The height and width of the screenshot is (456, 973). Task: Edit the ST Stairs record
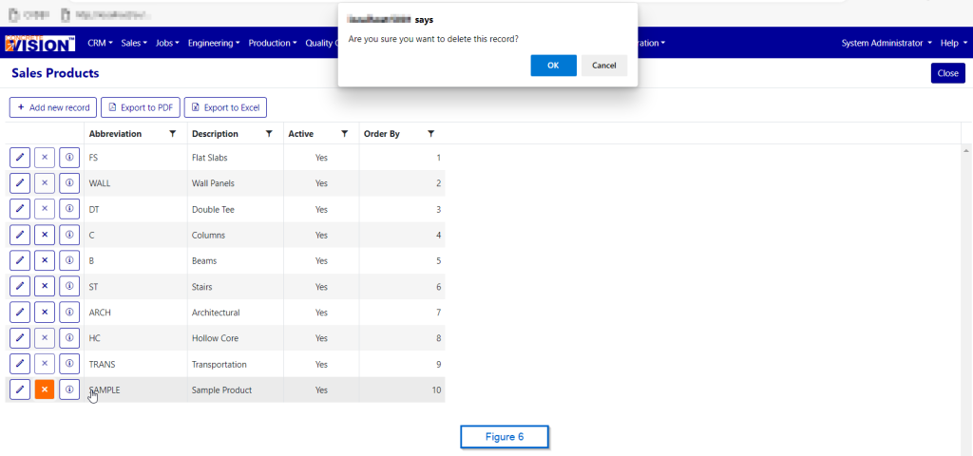coord(20,287)
